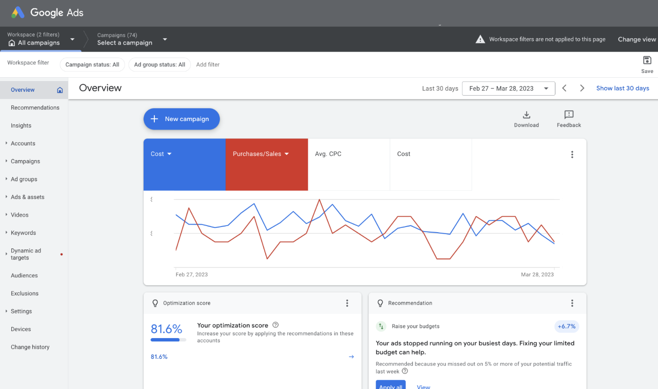Screen dimensions: 658x389
Task: Open Recommendations in the sidebar
Action: [35, 108]
